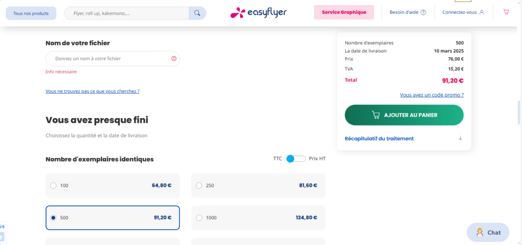The image size is (522, 245).
Task: Open the promo code link
Action: [x=432, y=95]
